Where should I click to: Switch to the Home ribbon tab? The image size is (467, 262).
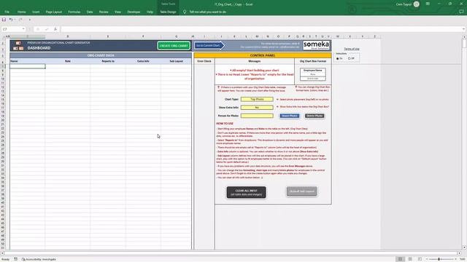pos(21,12)
